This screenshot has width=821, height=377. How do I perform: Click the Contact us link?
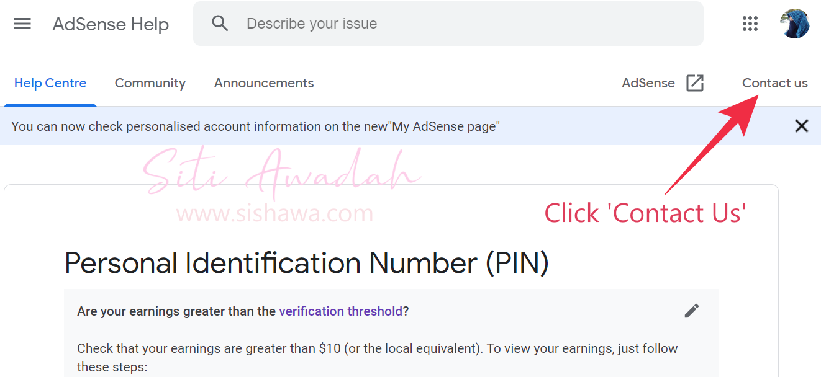click(x=775, y=83)
